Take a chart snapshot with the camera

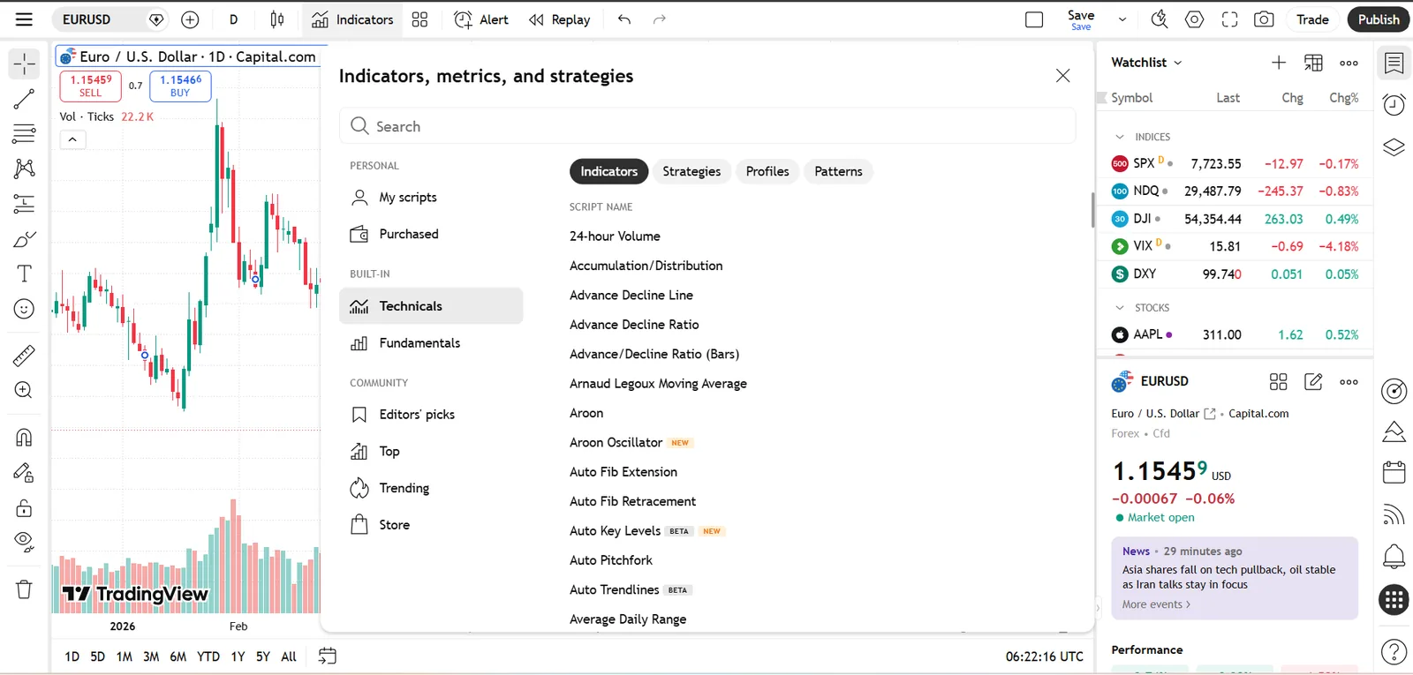[1264, 19]
